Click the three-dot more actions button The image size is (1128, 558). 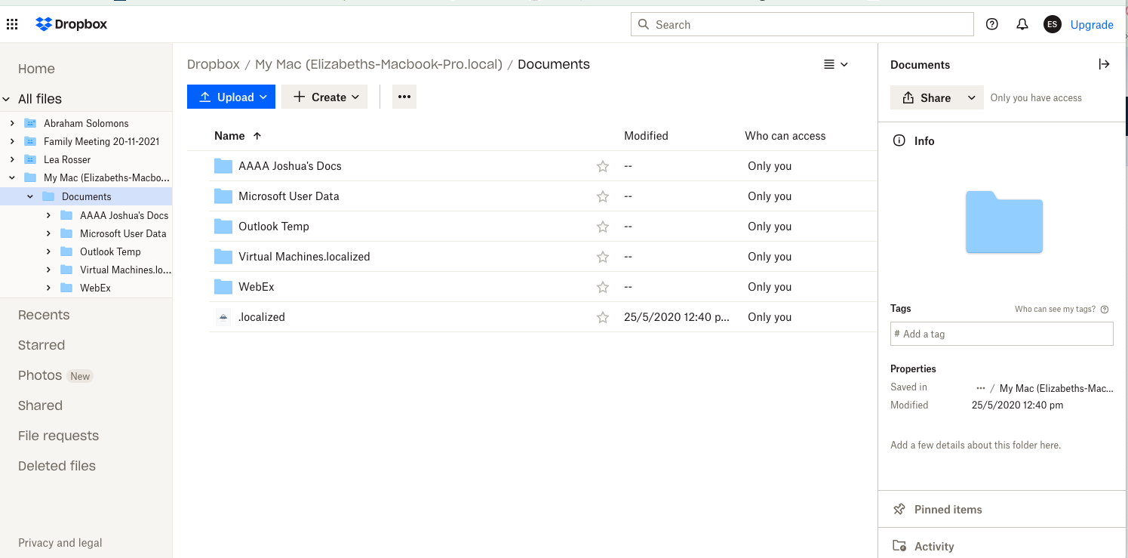pyautogui.click(x=404, y=97)
